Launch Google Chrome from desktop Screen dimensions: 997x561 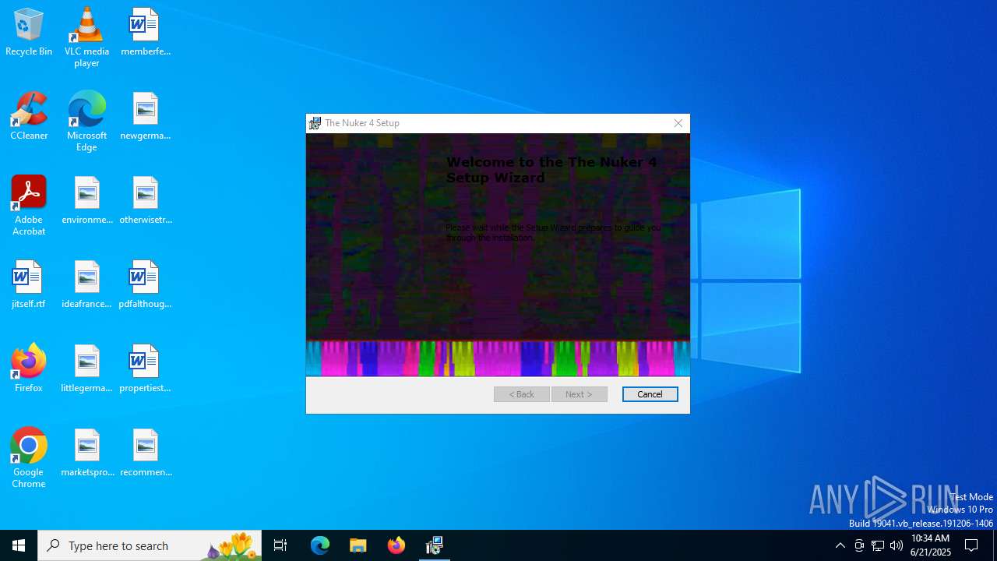29,458
